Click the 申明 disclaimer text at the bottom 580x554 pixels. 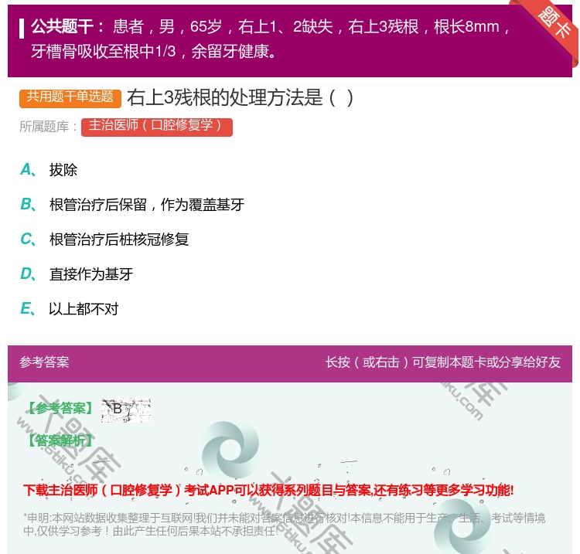point(284,525)
